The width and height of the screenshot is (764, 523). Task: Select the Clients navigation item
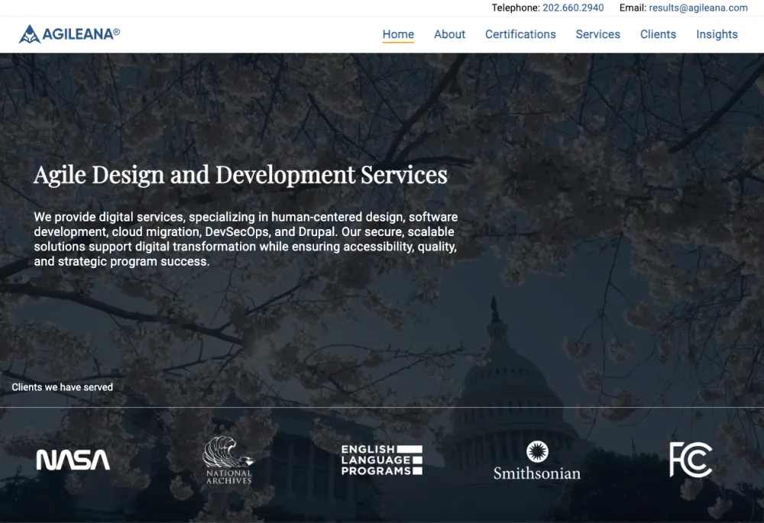[658, 34]
